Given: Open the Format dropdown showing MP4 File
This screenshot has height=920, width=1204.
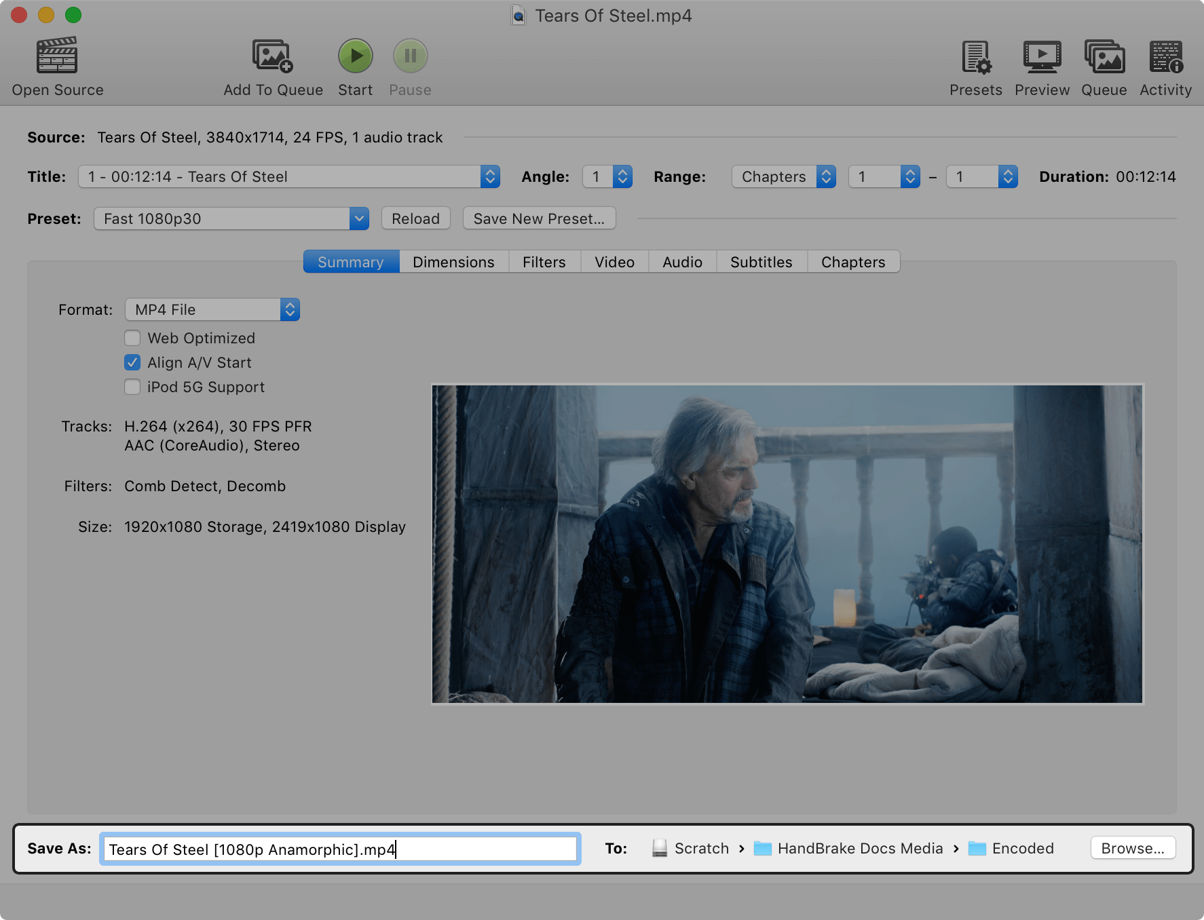Looking at the screenshot, I should 212,309.
